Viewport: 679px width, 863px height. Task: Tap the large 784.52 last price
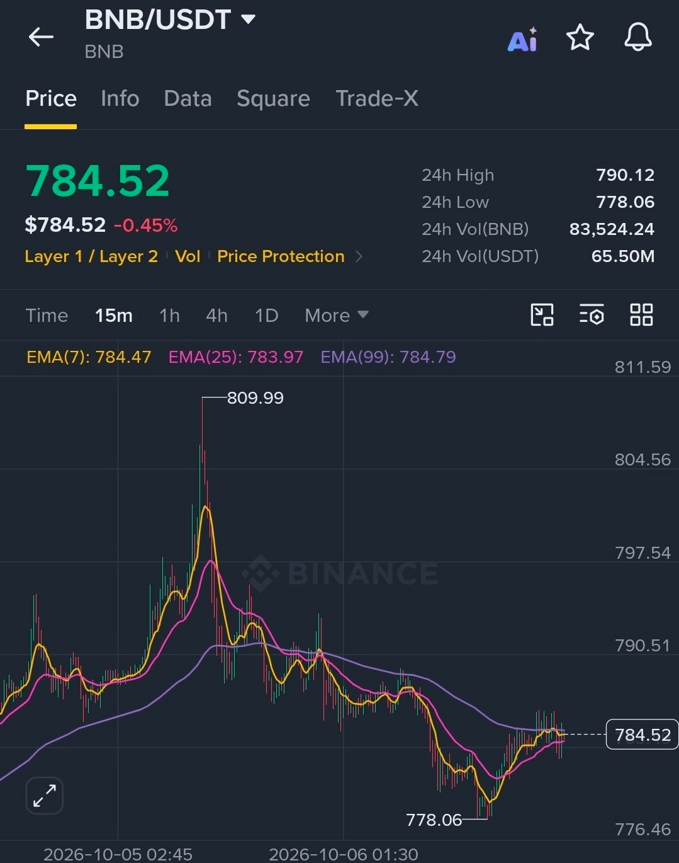98,181
